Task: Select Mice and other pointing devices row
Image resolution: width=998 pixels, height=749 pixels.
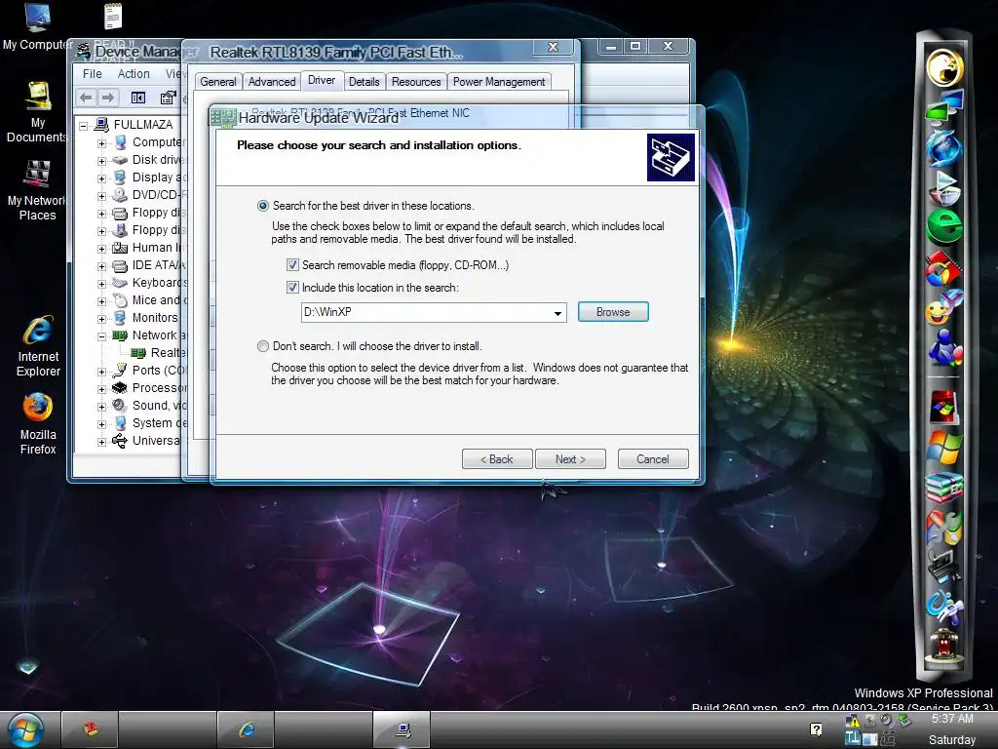Action: (x=150, y=300)
